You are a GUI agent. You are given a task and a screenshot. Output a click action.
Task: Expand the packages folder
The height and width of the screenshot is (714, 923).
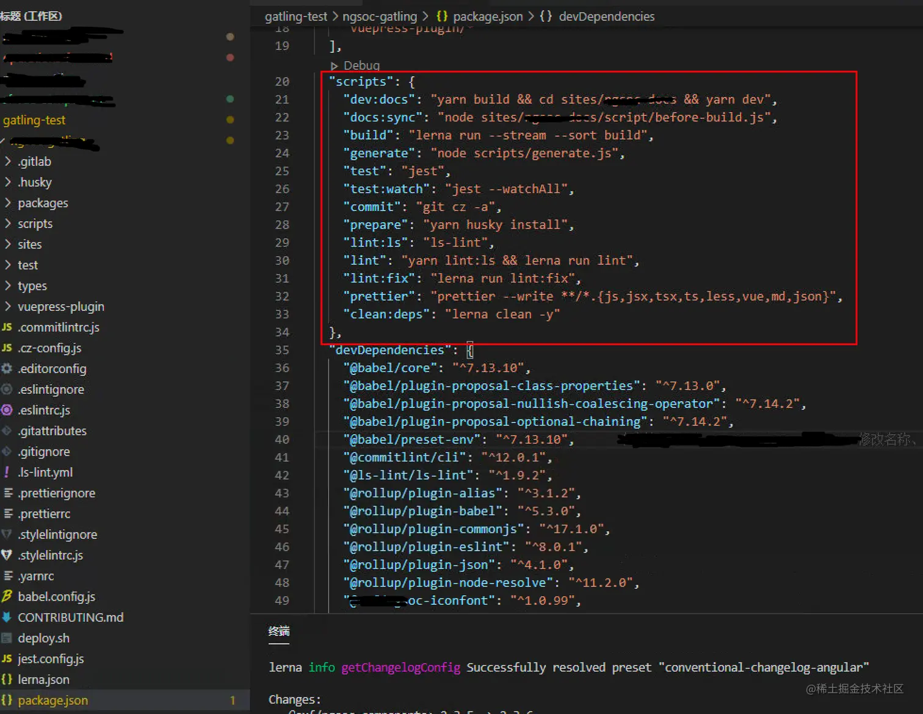[x=8, y=203]
